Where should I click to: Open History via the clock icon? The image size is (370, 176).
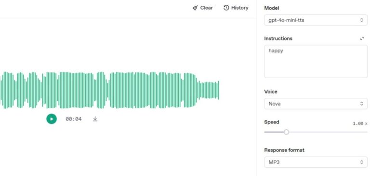[x=226, y=8]
